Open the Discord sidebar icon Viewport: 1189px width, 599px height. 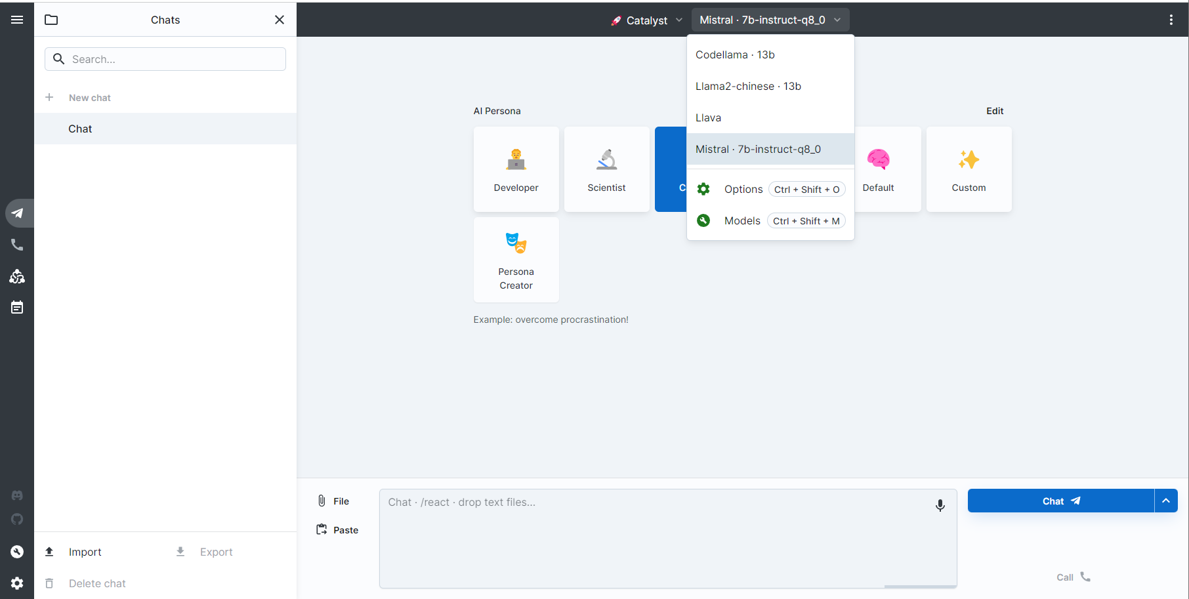[17, 495]
